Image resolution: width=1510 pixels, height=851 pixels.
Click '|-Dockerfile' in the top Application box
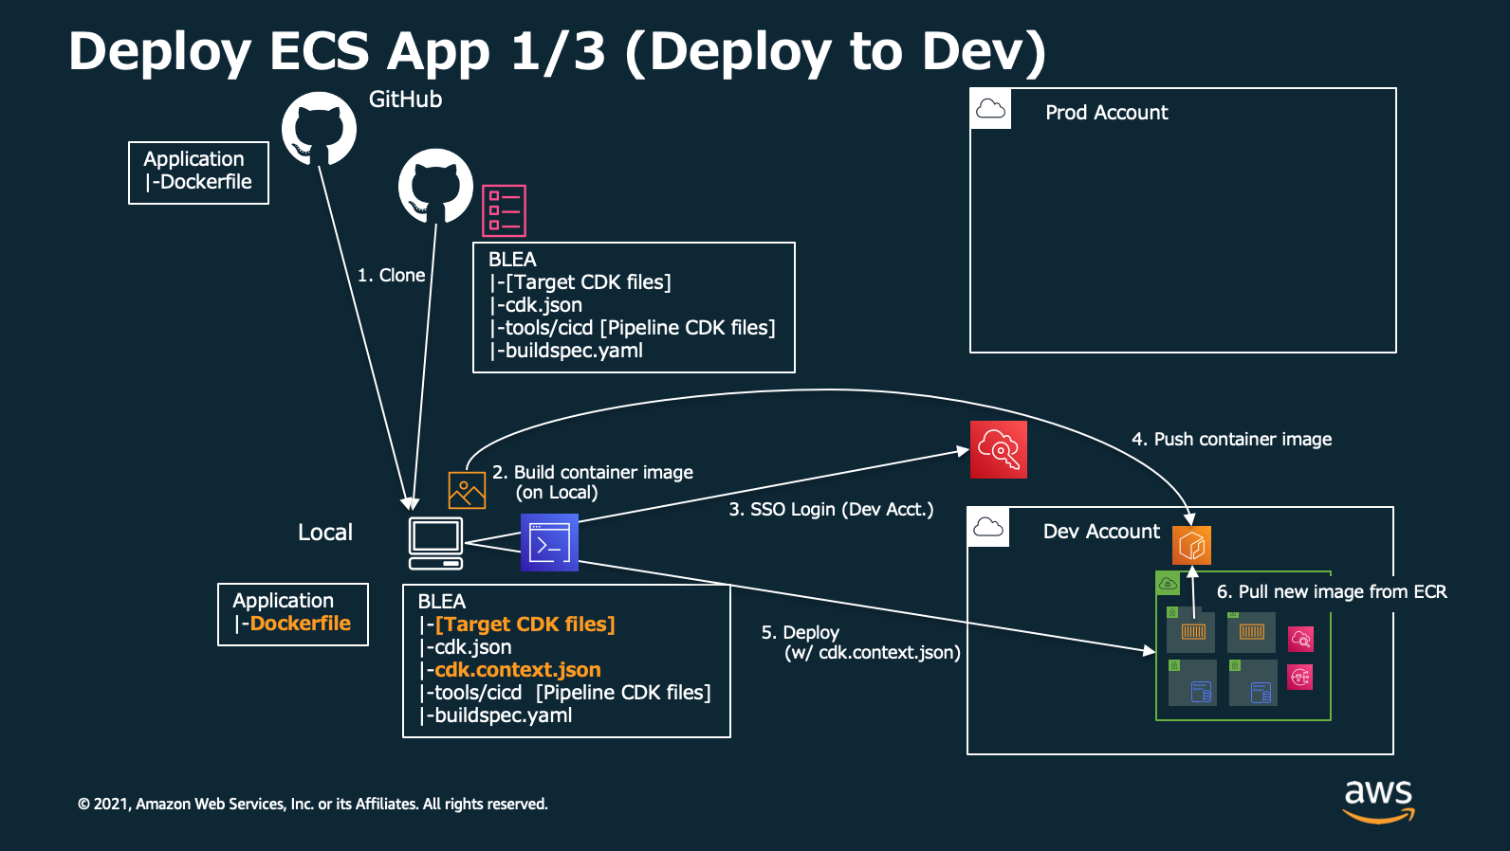pos(198,182)
